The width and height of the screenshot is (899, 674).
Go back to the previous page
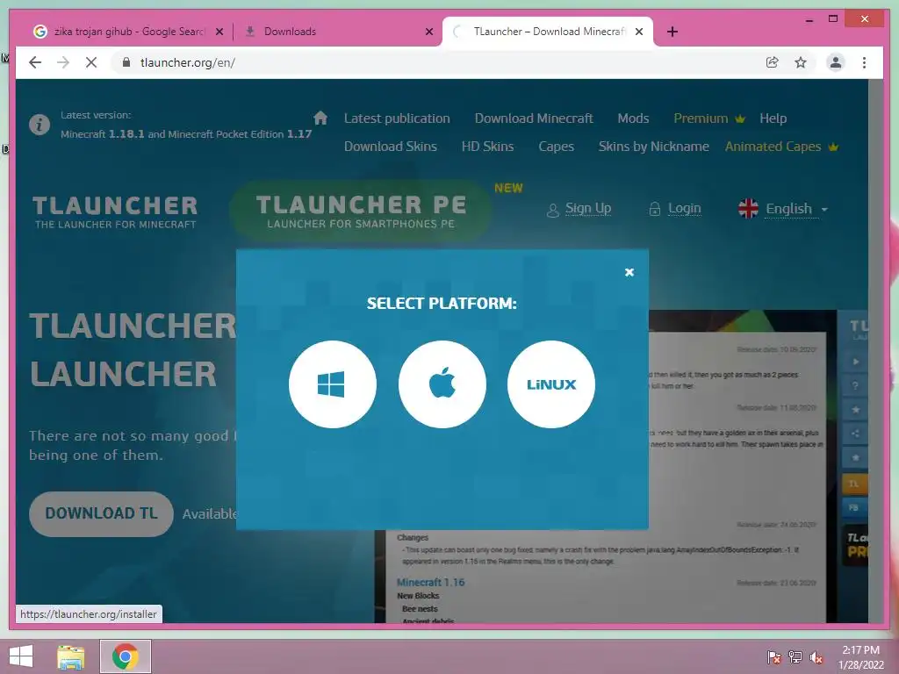click(35, 62)
